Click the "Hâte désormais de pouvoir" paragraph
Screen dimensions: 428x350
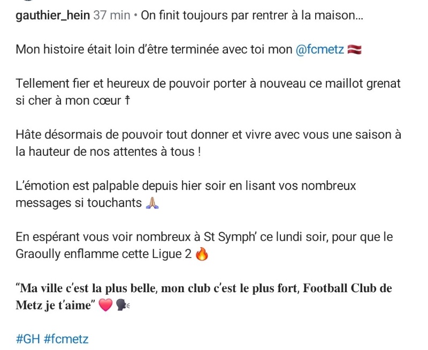coord(208,135)
